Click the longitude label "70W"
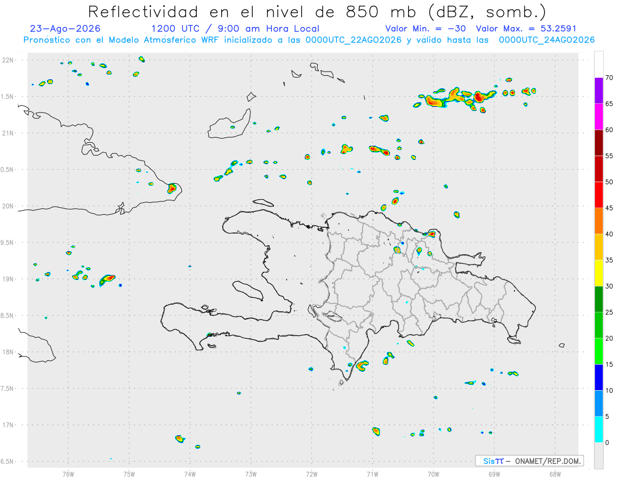The height and width of the screenshot is (481, 623). tap(434, 474)
